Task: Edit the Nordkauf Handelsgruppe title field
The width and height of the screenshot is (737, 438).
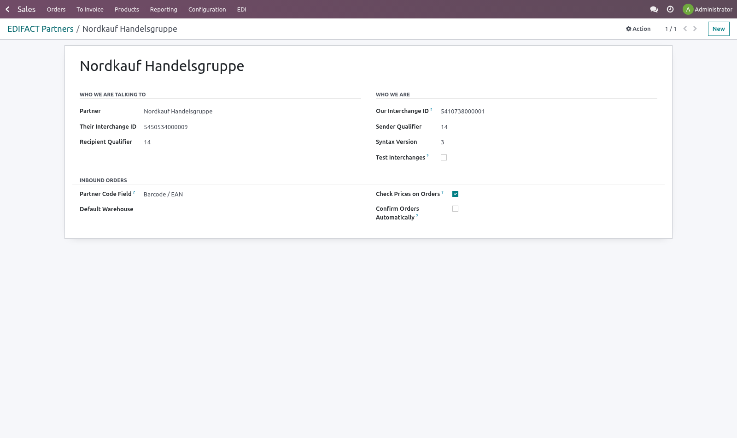Action: pos(368,66)
